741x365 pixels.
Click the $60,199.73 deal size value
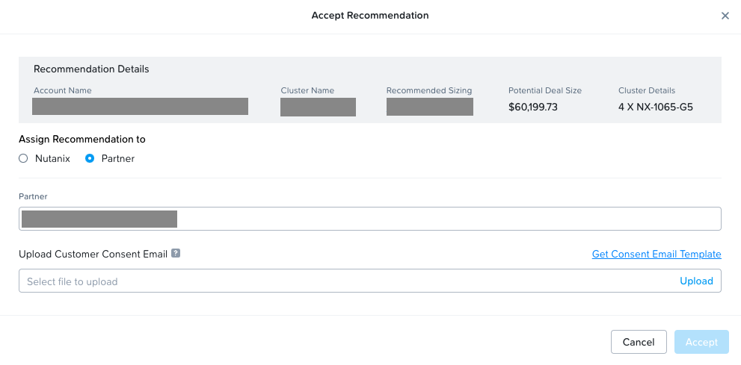(x=533, y=107)
